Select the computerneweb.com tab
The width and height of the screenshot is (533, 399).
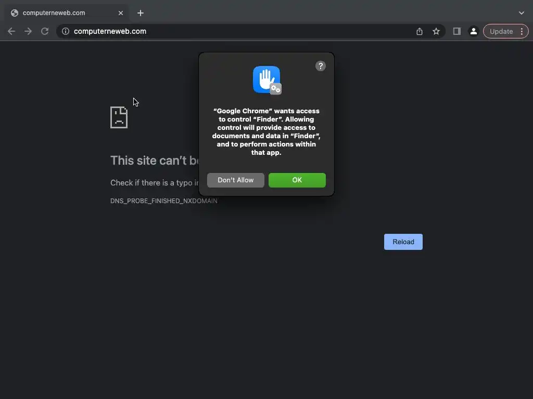tap(67, 13)
